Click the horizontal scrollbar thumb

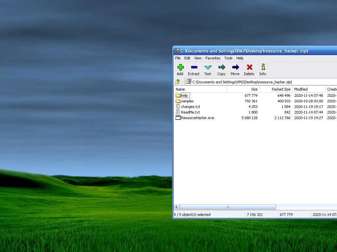(228, 207)
